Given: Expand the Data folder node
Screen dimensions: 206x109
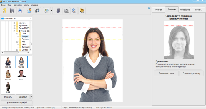Looking at the screenshot, I should pyautogui.click(x=17, y=34).
